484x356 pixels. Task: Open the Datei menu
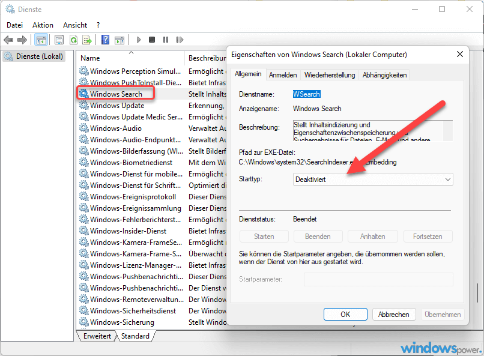point(15,25)
